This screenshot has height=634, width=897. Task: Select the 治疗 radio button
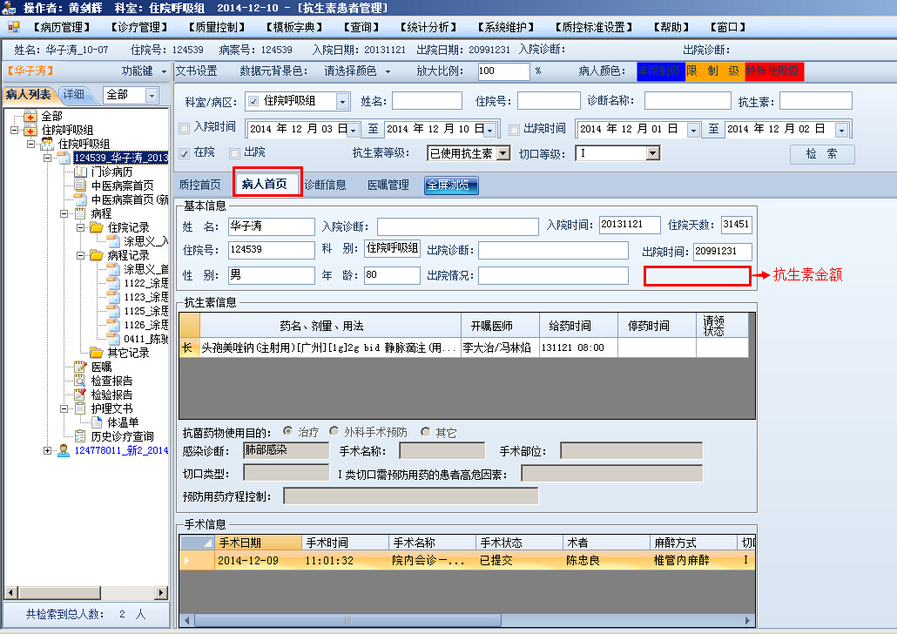[287, 431]
